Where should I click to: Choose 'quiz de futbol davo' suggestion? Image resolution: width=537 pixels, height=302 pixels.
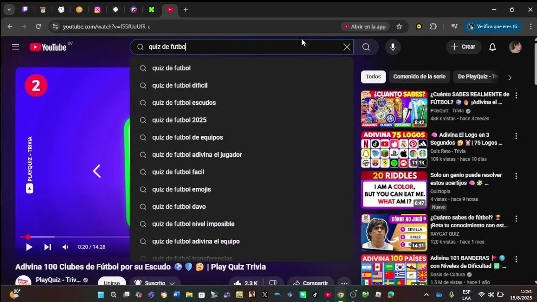point(242,207)
